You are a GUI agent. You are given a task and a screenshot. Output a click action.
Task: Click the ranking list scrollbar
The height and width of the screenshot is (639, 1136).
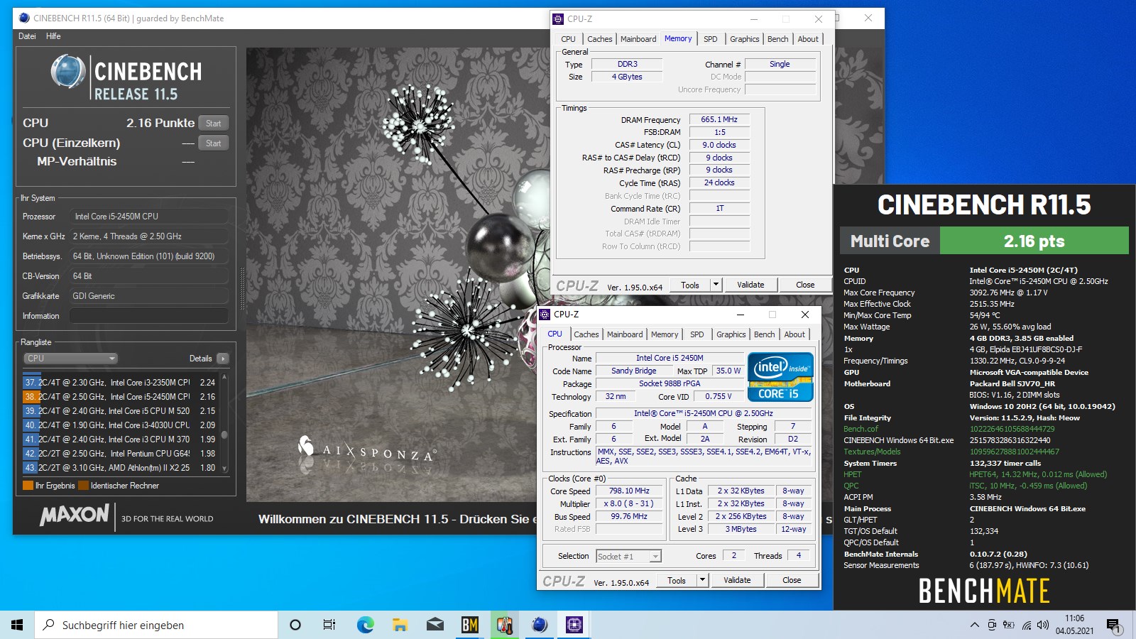(224, 423)
